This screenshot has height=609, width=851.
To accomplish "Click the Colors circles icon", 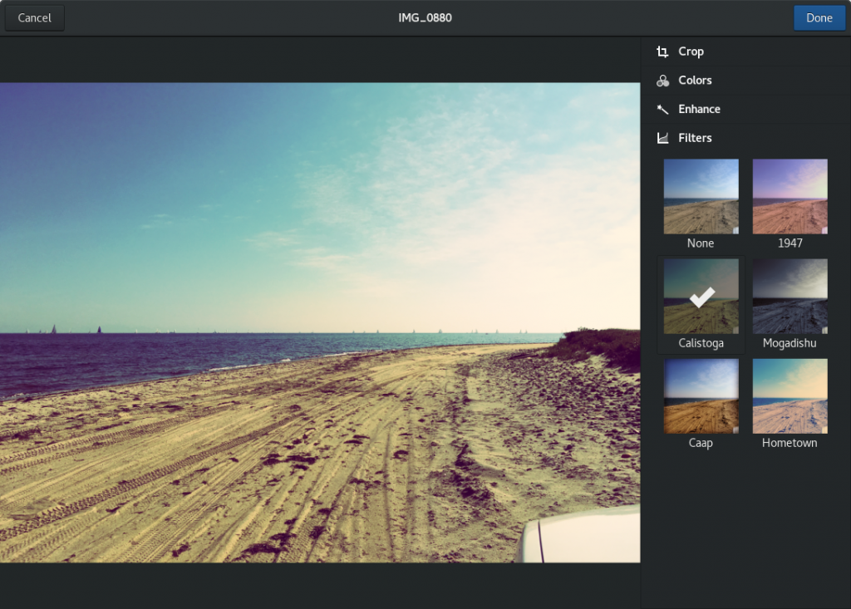I will coord(662,81).
